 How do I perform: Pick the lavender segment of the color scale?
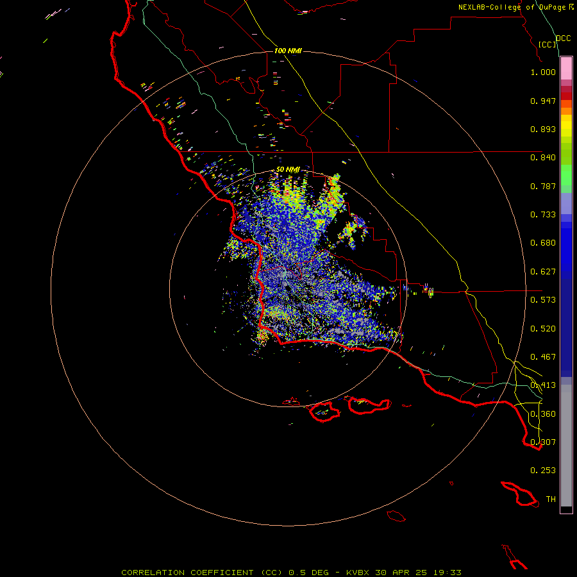click(x=566, y=204)
